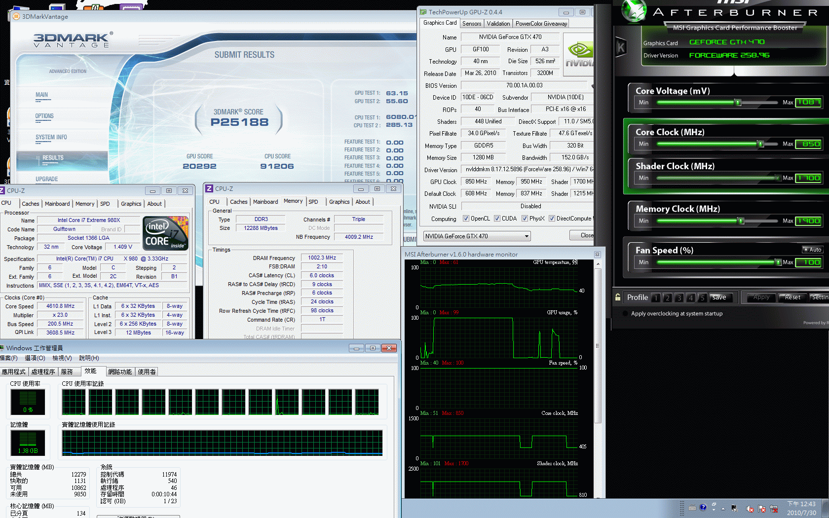Open the Sensors tab in GPU-Z
829x518 pixels.
click(472, 24)
